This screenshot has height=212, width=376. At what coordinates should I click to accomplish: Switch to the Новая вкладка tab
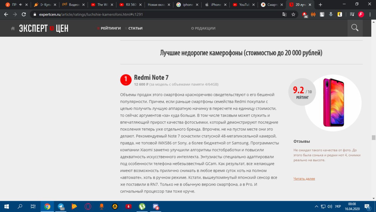[x=158, y=5]
